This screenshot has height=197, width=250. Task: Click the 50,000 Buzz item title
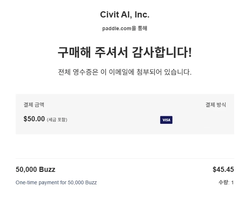pos(36,169)
